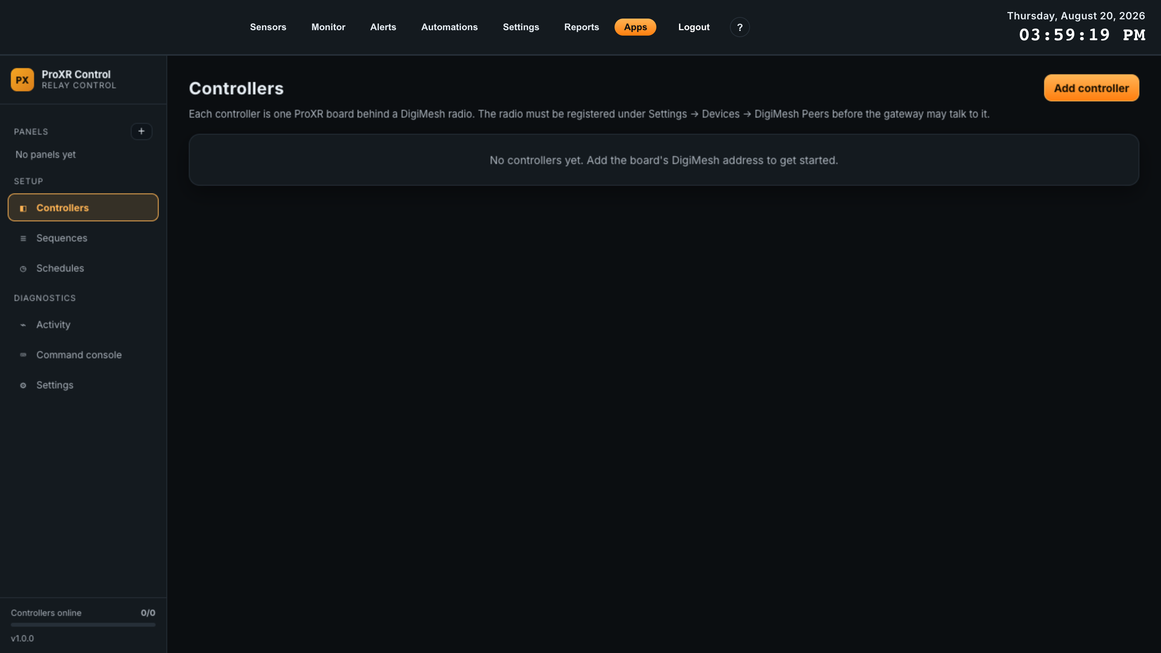
Task: Click the ProXR Control app title
Action: click(x=76, y=74)
